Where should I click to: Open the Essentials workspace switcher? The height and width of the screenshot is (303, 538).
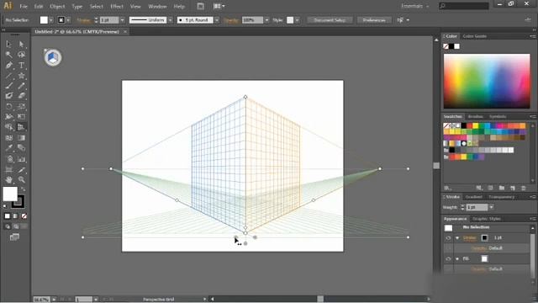415,6
